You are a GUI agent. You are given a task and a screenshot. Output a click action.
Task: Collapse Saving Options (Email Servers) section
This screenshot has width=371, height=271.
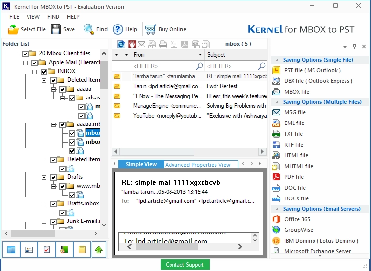[x=276, y=209]
